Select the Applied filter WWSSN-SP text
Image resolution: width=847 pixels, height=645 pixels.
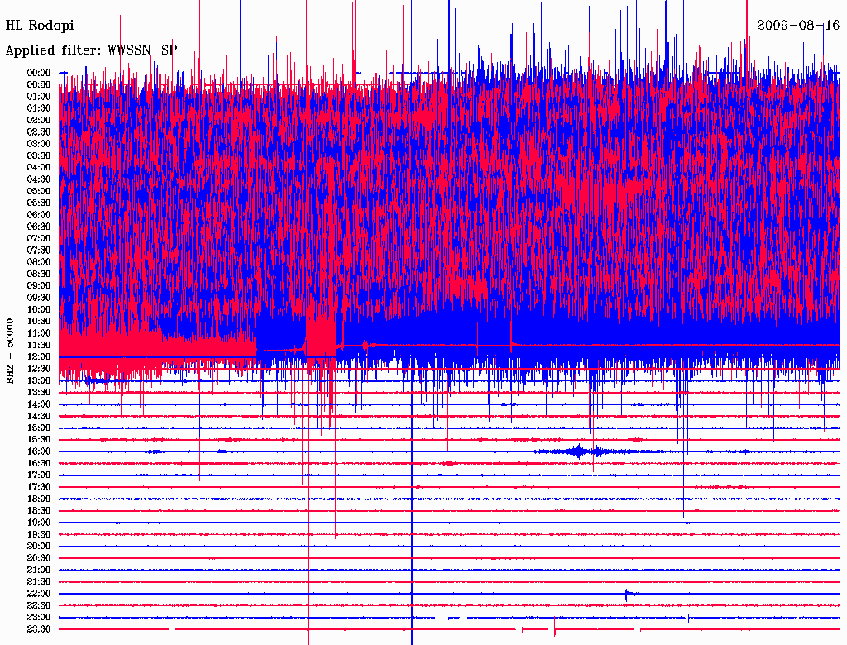coord(91,50)
